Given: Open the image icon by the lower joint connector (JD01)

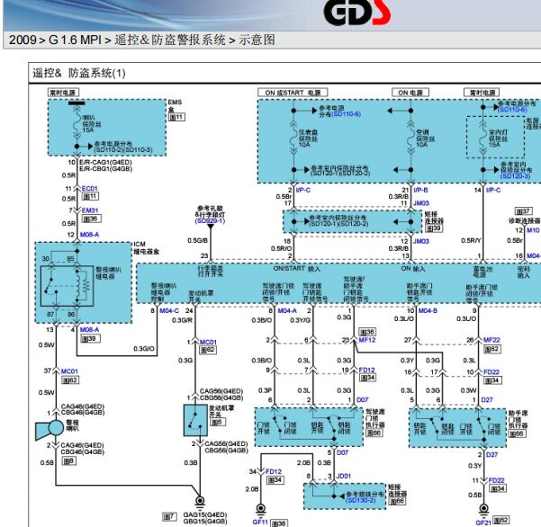Looking at the screenshot, I should (x=397, y=502).
